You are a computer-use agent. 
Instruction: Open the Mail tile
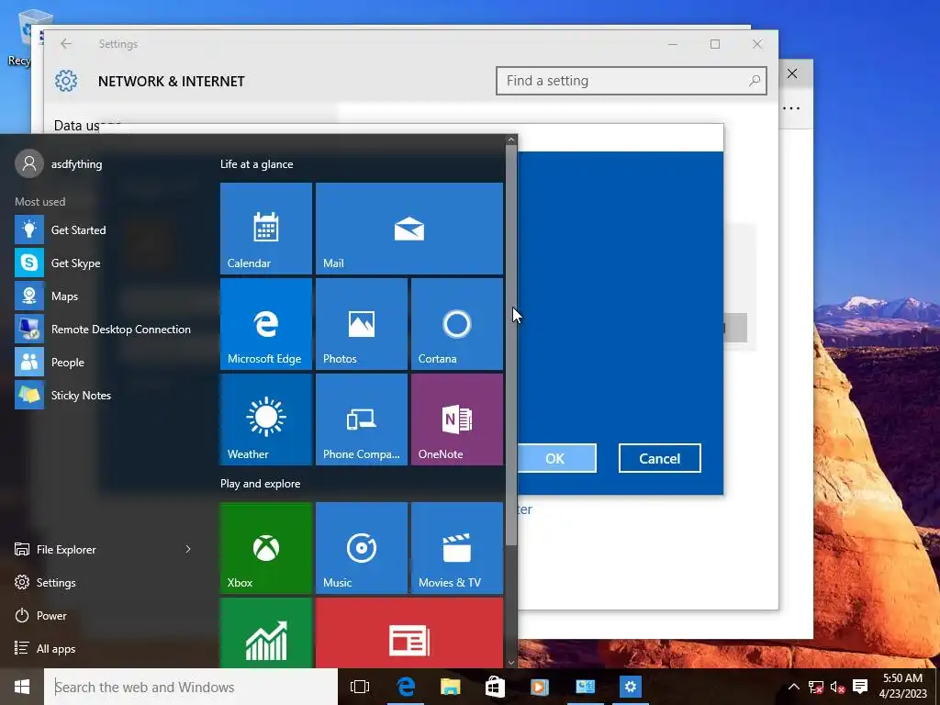point(408,229)
